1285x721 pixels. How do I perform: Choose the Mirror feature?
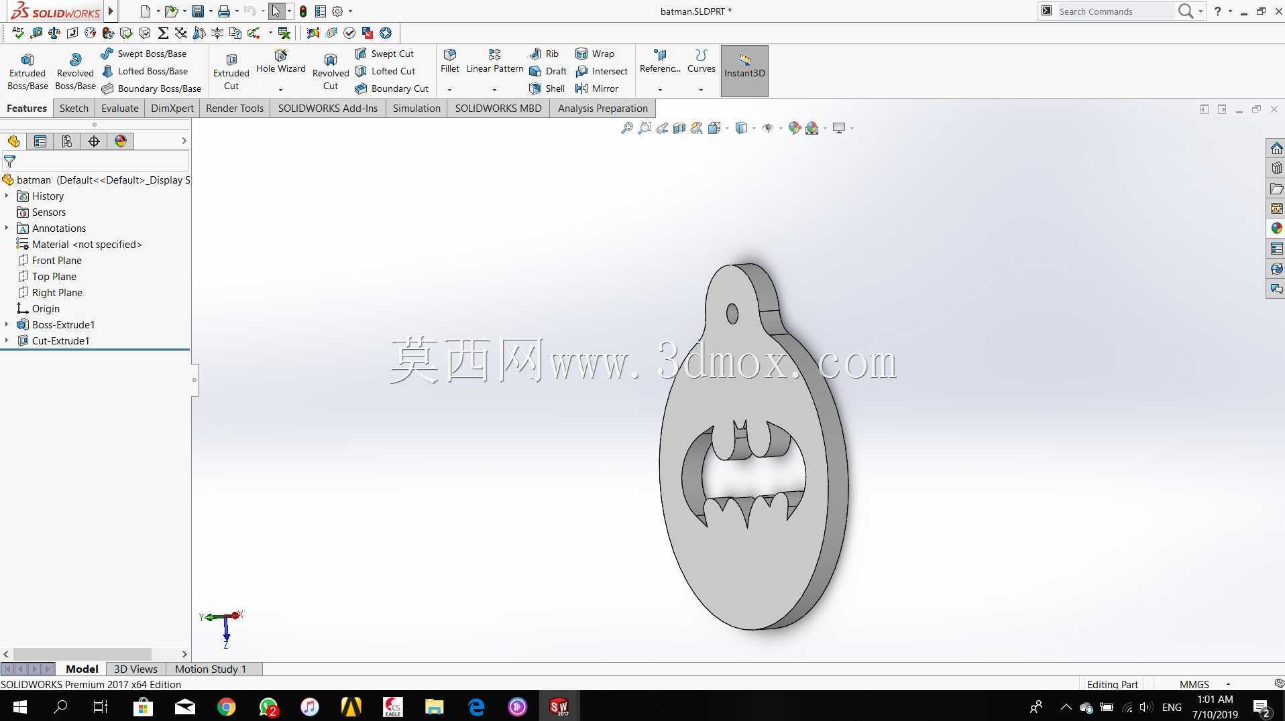(597, 88)
